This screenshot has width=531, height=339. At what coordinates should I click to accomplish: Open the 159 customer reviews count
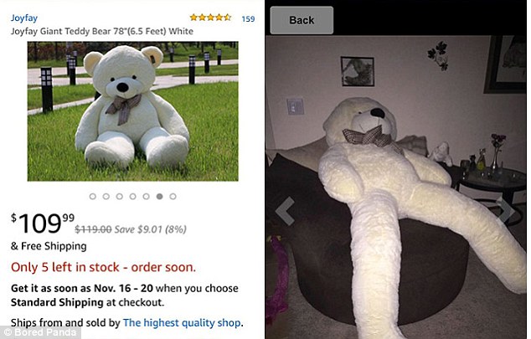click(248, 19)
